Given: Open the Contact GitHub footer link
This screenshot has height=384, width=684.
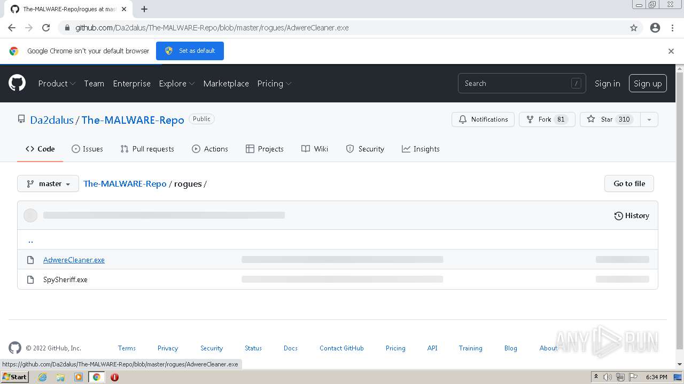Looking at the screenshot, I should 341,348.
